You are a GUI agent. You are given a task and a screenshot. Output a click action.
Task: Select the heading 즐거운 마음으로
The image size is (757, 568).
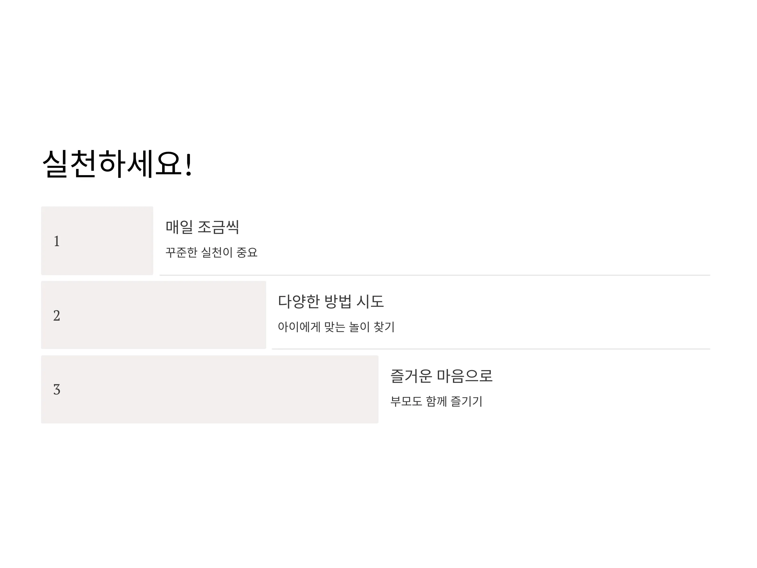point(442,376)
